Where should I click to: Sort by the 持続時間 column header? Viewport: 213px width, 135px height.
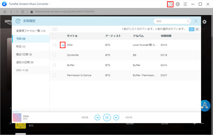[166, 36]
